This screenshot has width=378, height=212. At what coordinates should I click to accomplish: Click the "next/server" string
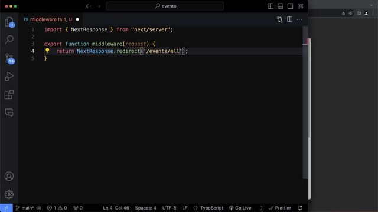click(151, 29)
